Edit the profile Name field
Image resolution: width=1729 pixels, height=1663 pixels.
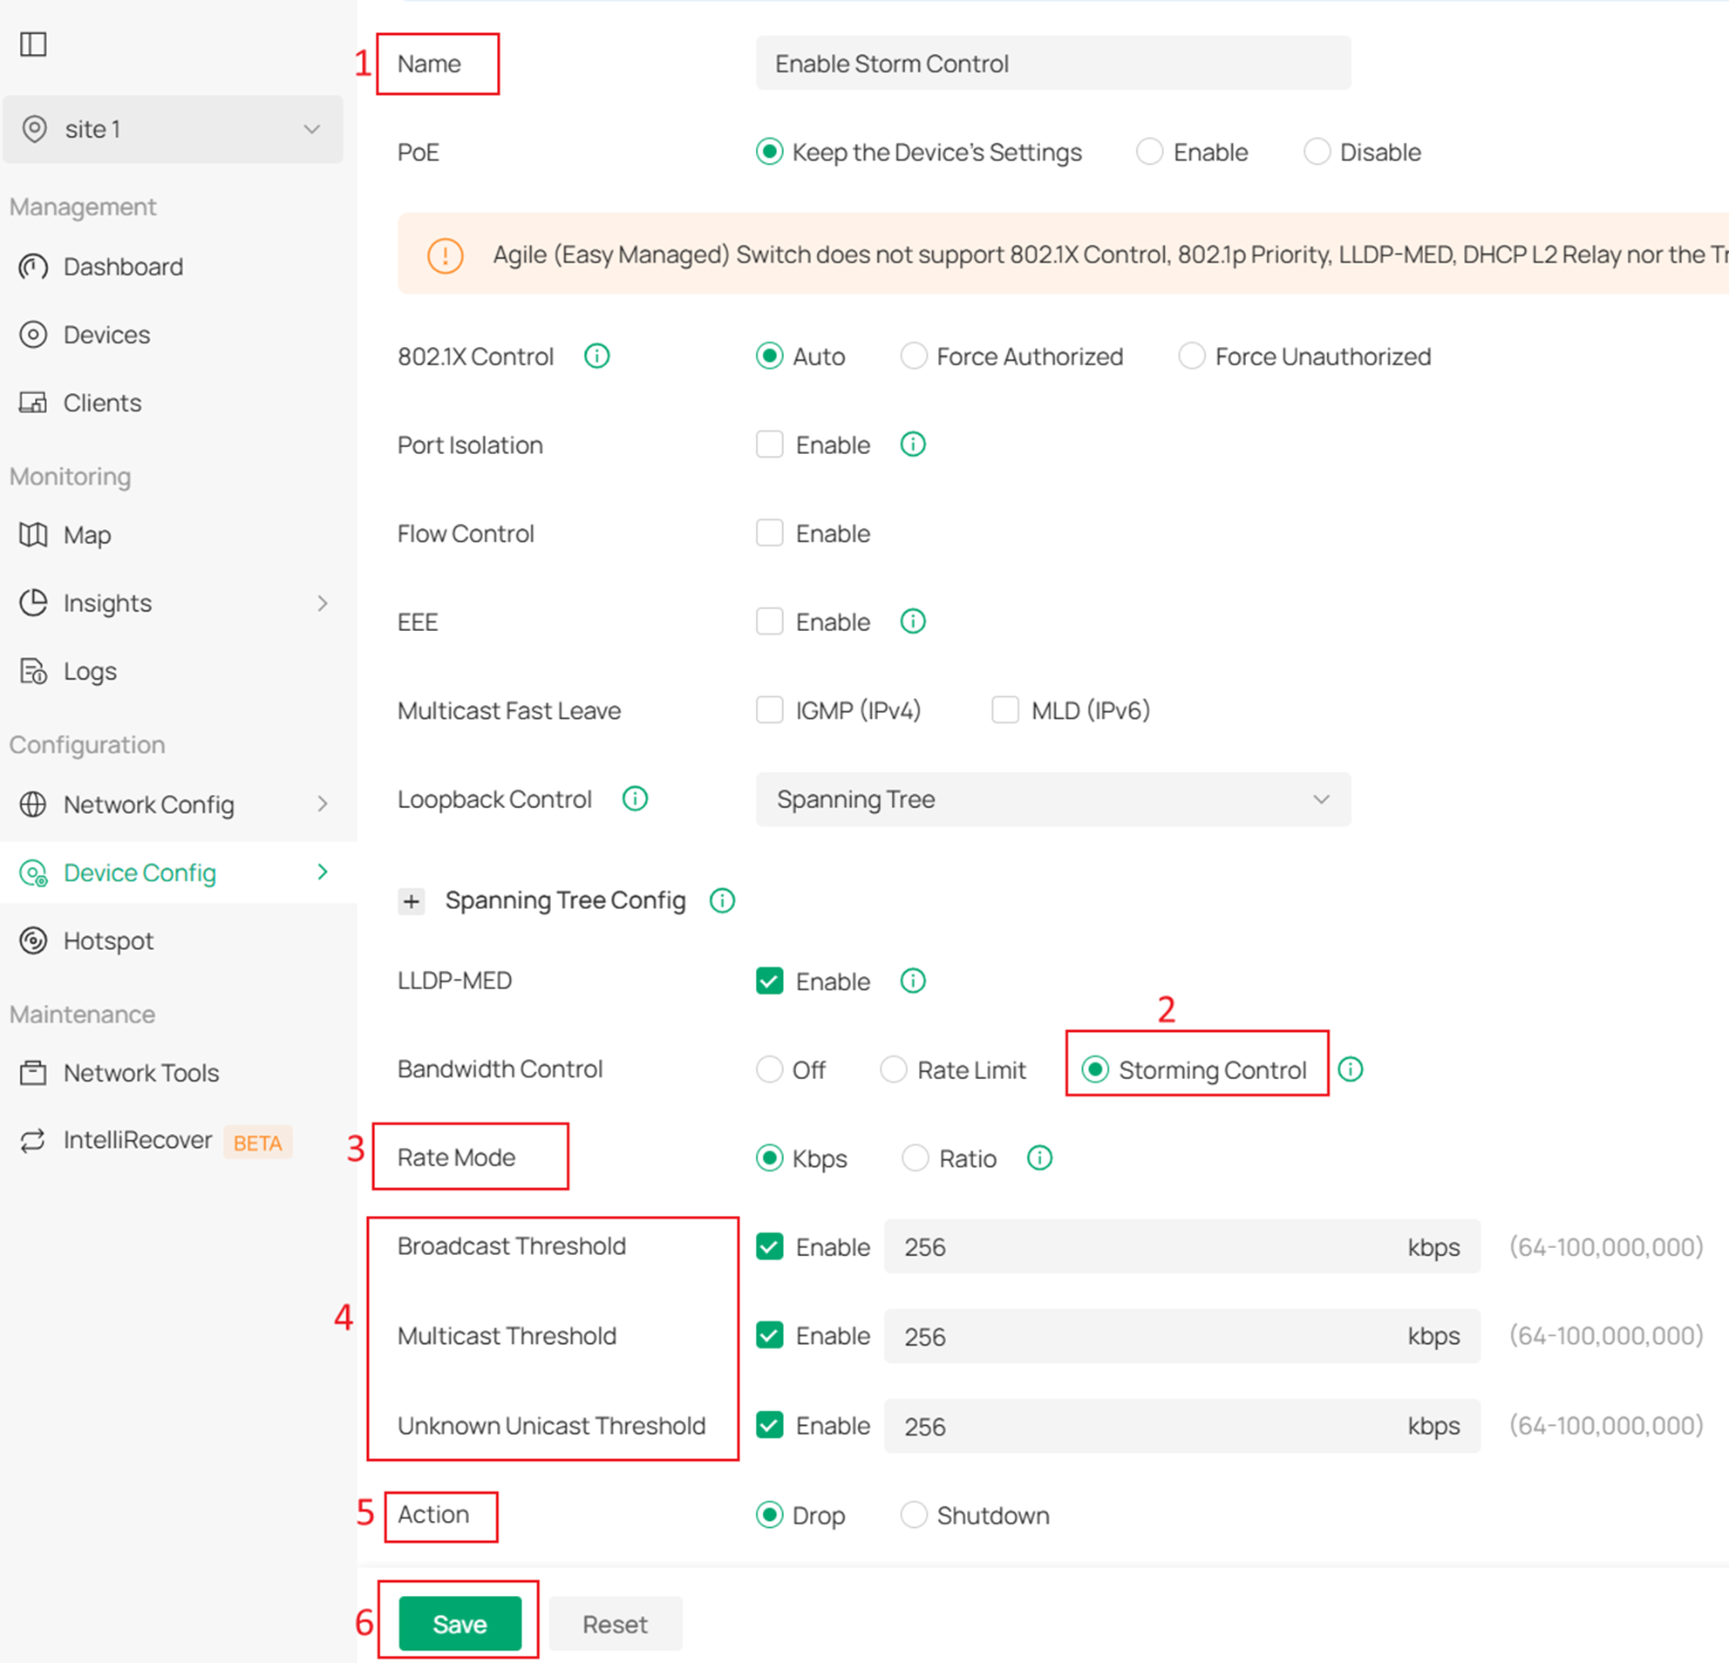[1052, 63]
